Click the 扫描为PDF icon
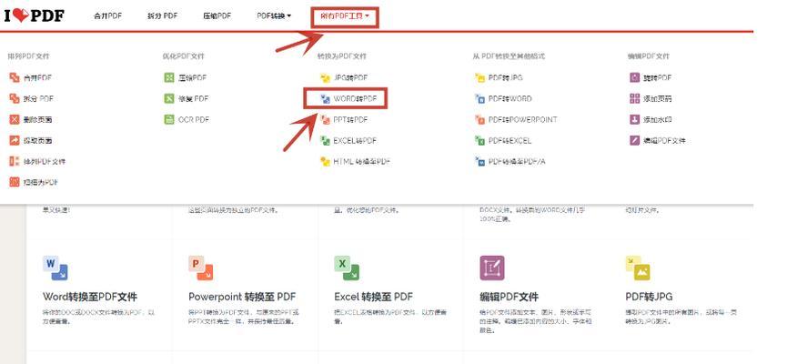This screenshot has height=364, width=787. click(14, 182)
